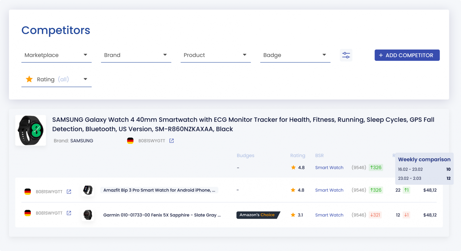Click the Samsung Galaxy Watch thumbnail

(x=31, y=130)
